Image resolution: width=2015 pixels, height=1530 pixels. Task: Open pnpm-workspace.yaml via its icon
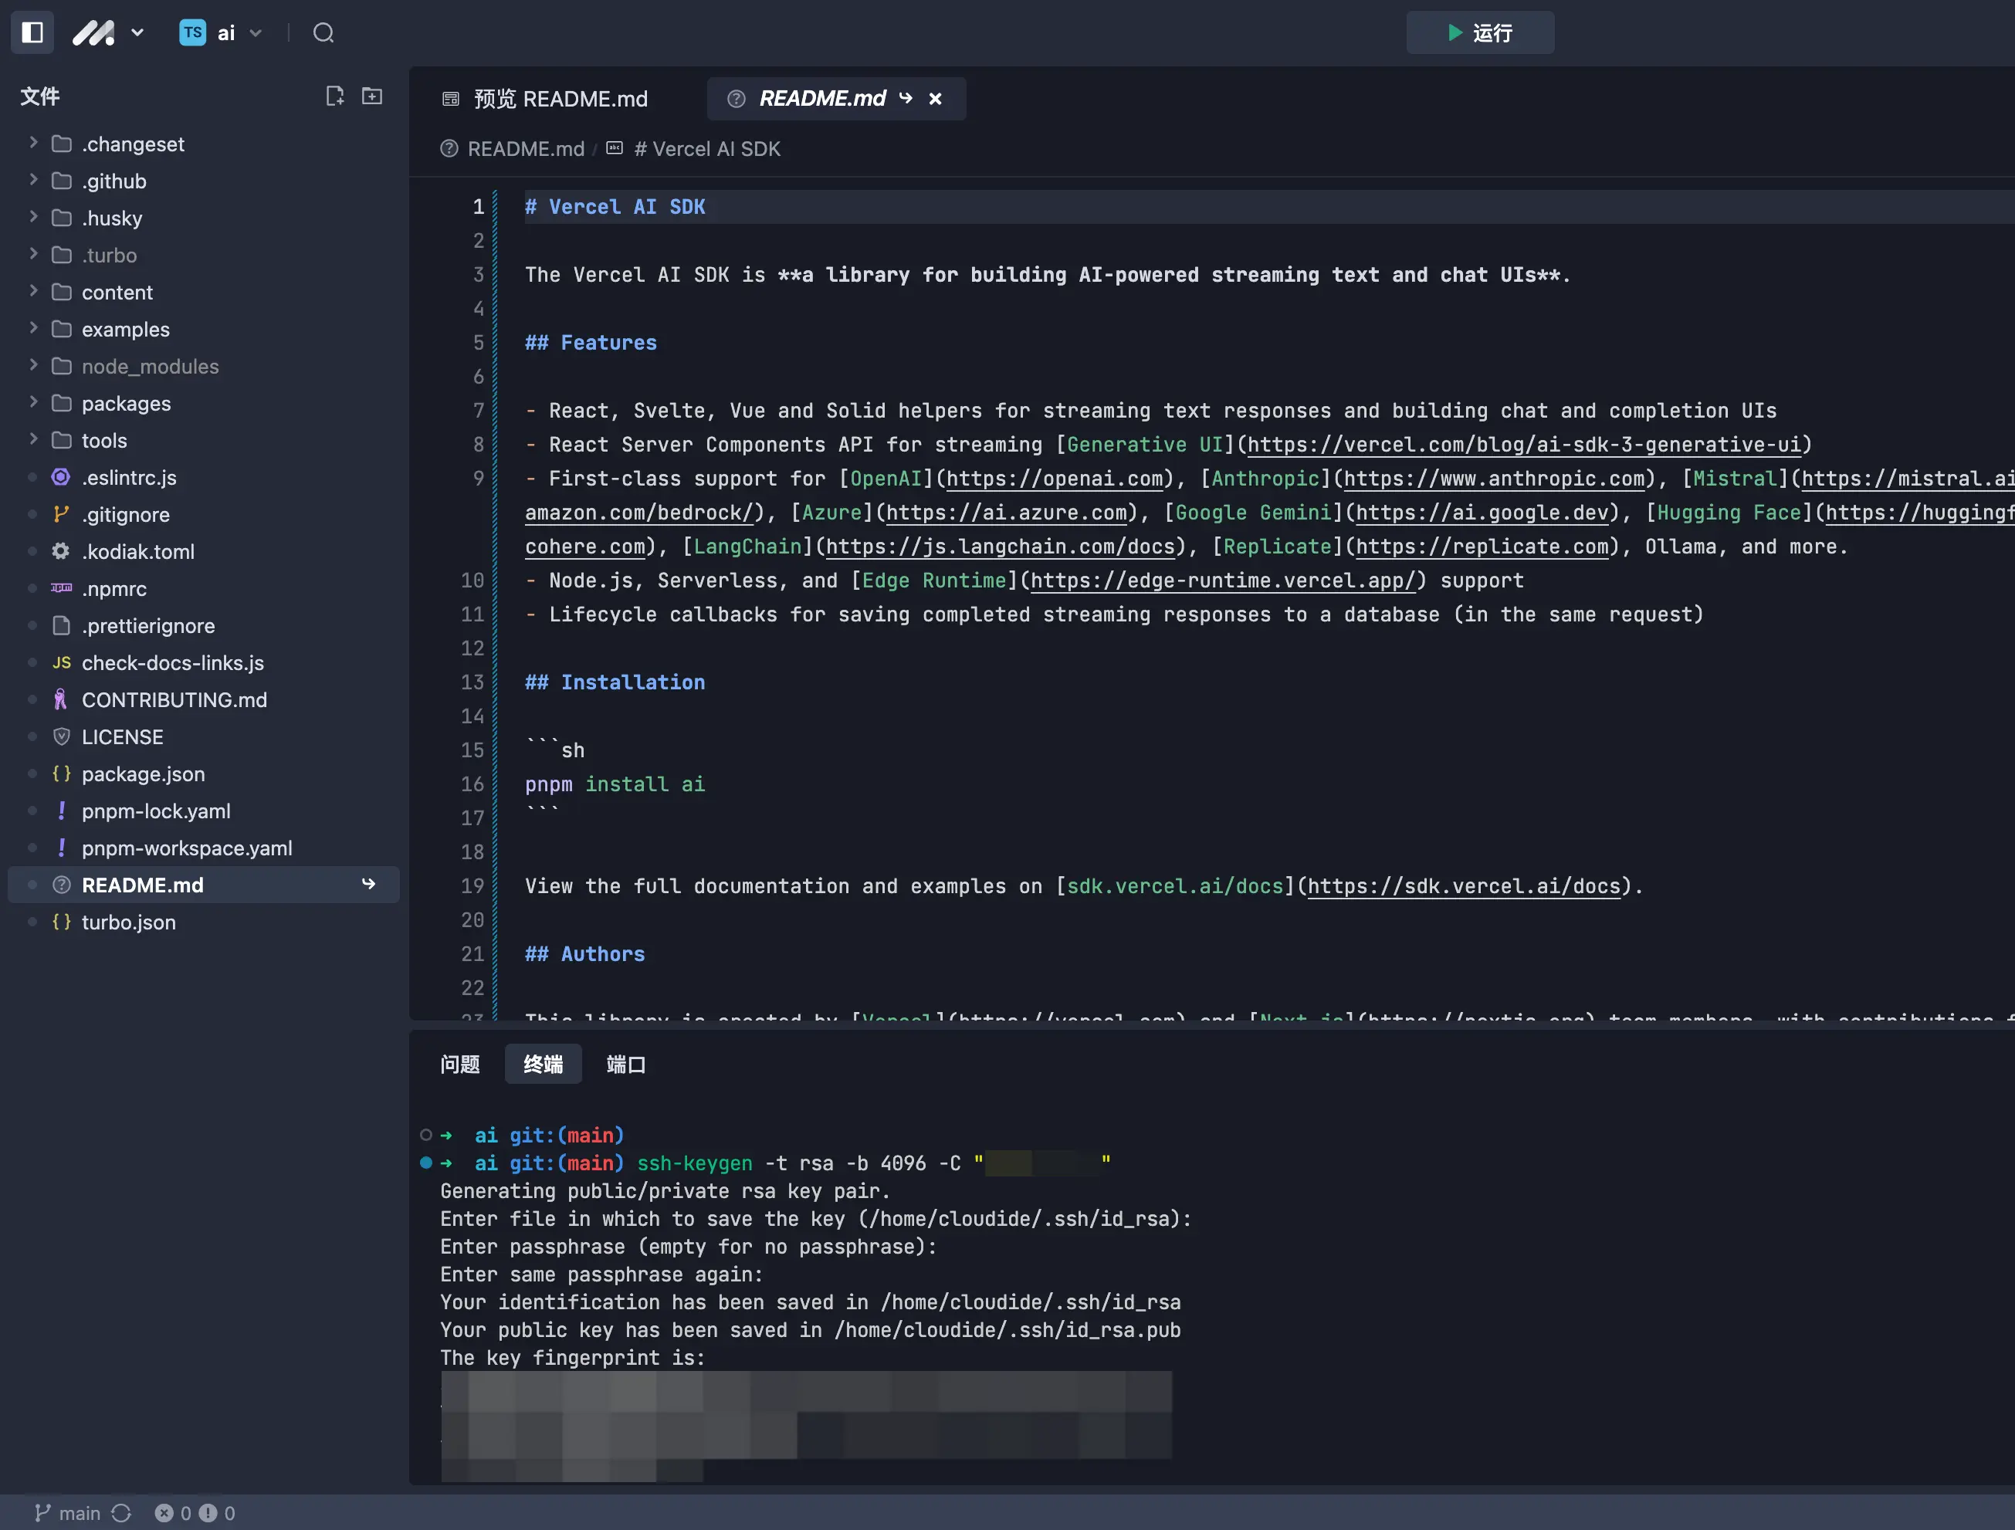(x=61, y=848)
